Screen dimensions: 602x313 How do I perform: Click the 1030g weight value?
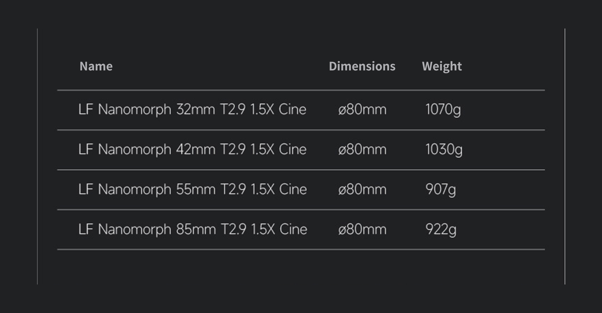point(443,149)
